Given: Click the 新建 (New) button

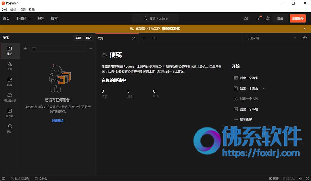Looking at the screenshot, I should pyautogui.click(x=78, y=38).
